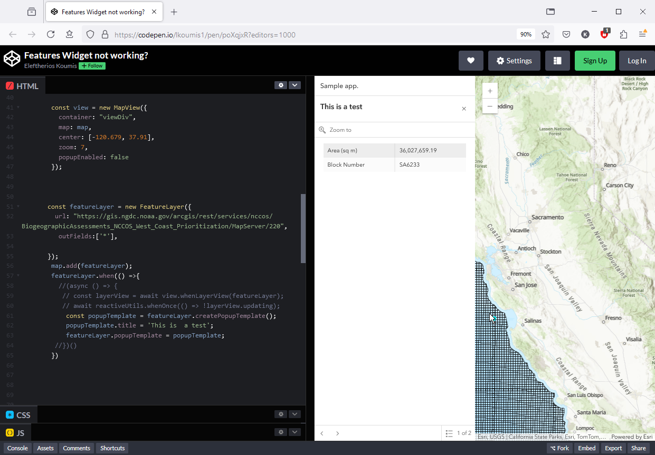Screen dimensions: 655x455
Task: Switch to the Console tab
Action: pyautogui.click(x=17, y=448)
